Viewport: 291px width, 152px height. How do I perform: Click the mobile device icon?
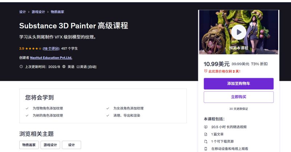point(206,149)
